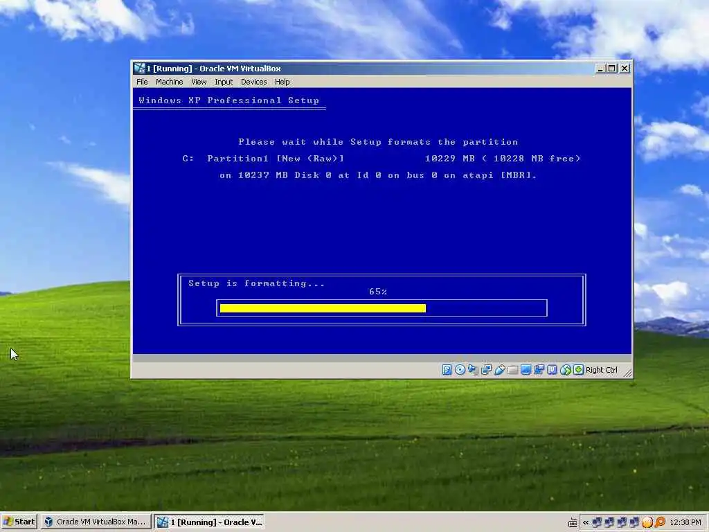Open the View menu
Screen dimensions: 709x532
point(199,82)
